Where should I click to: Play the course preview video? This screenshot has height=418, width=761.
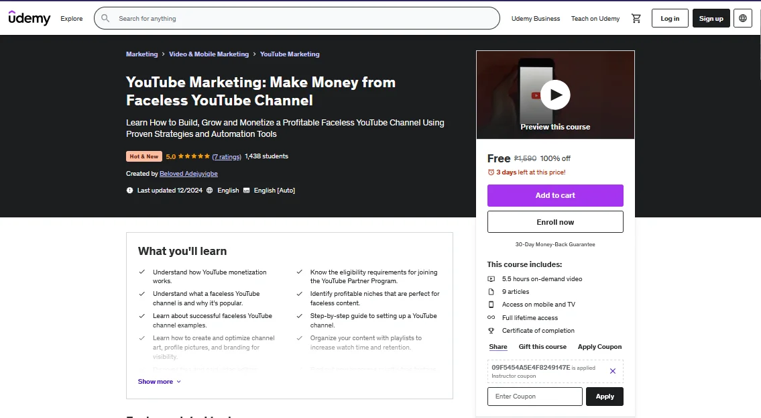click(x=555, y=95)
